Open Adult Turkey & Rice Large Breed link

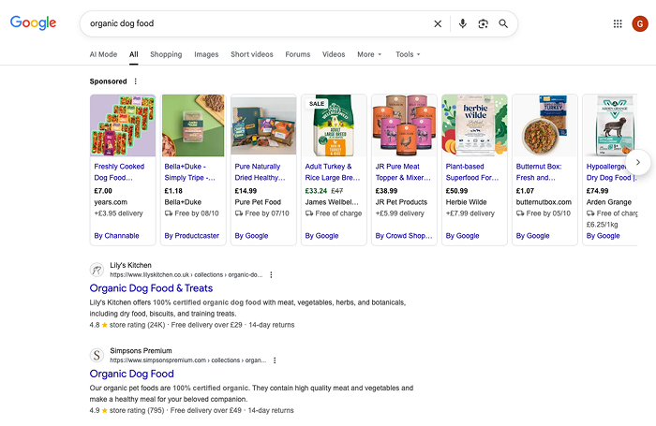332,172
